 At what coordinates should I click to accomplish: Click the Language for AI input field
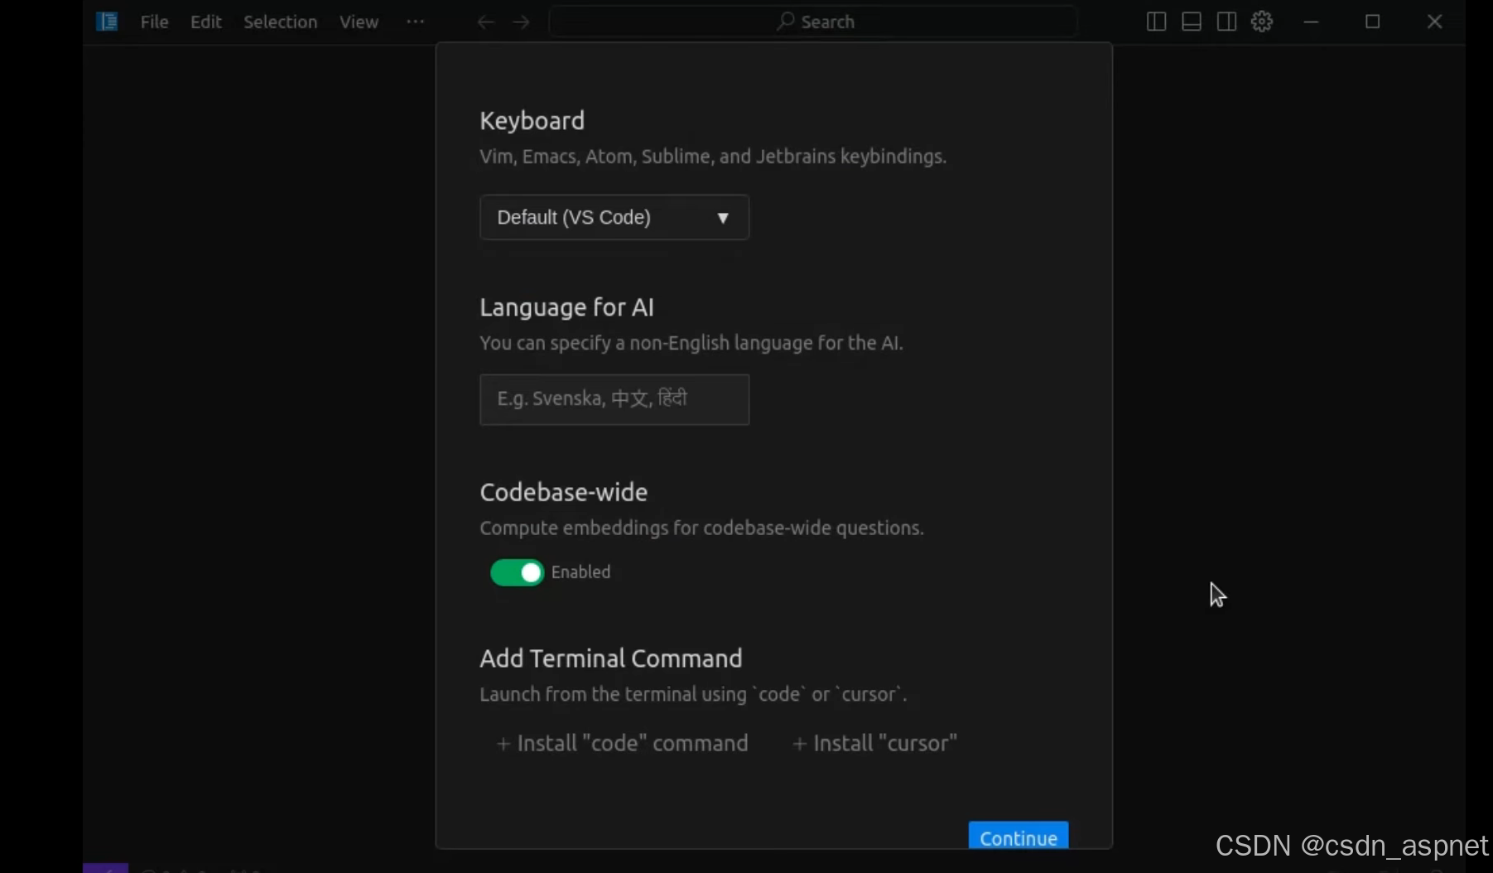pyautogui.click(x=614, y=399)
